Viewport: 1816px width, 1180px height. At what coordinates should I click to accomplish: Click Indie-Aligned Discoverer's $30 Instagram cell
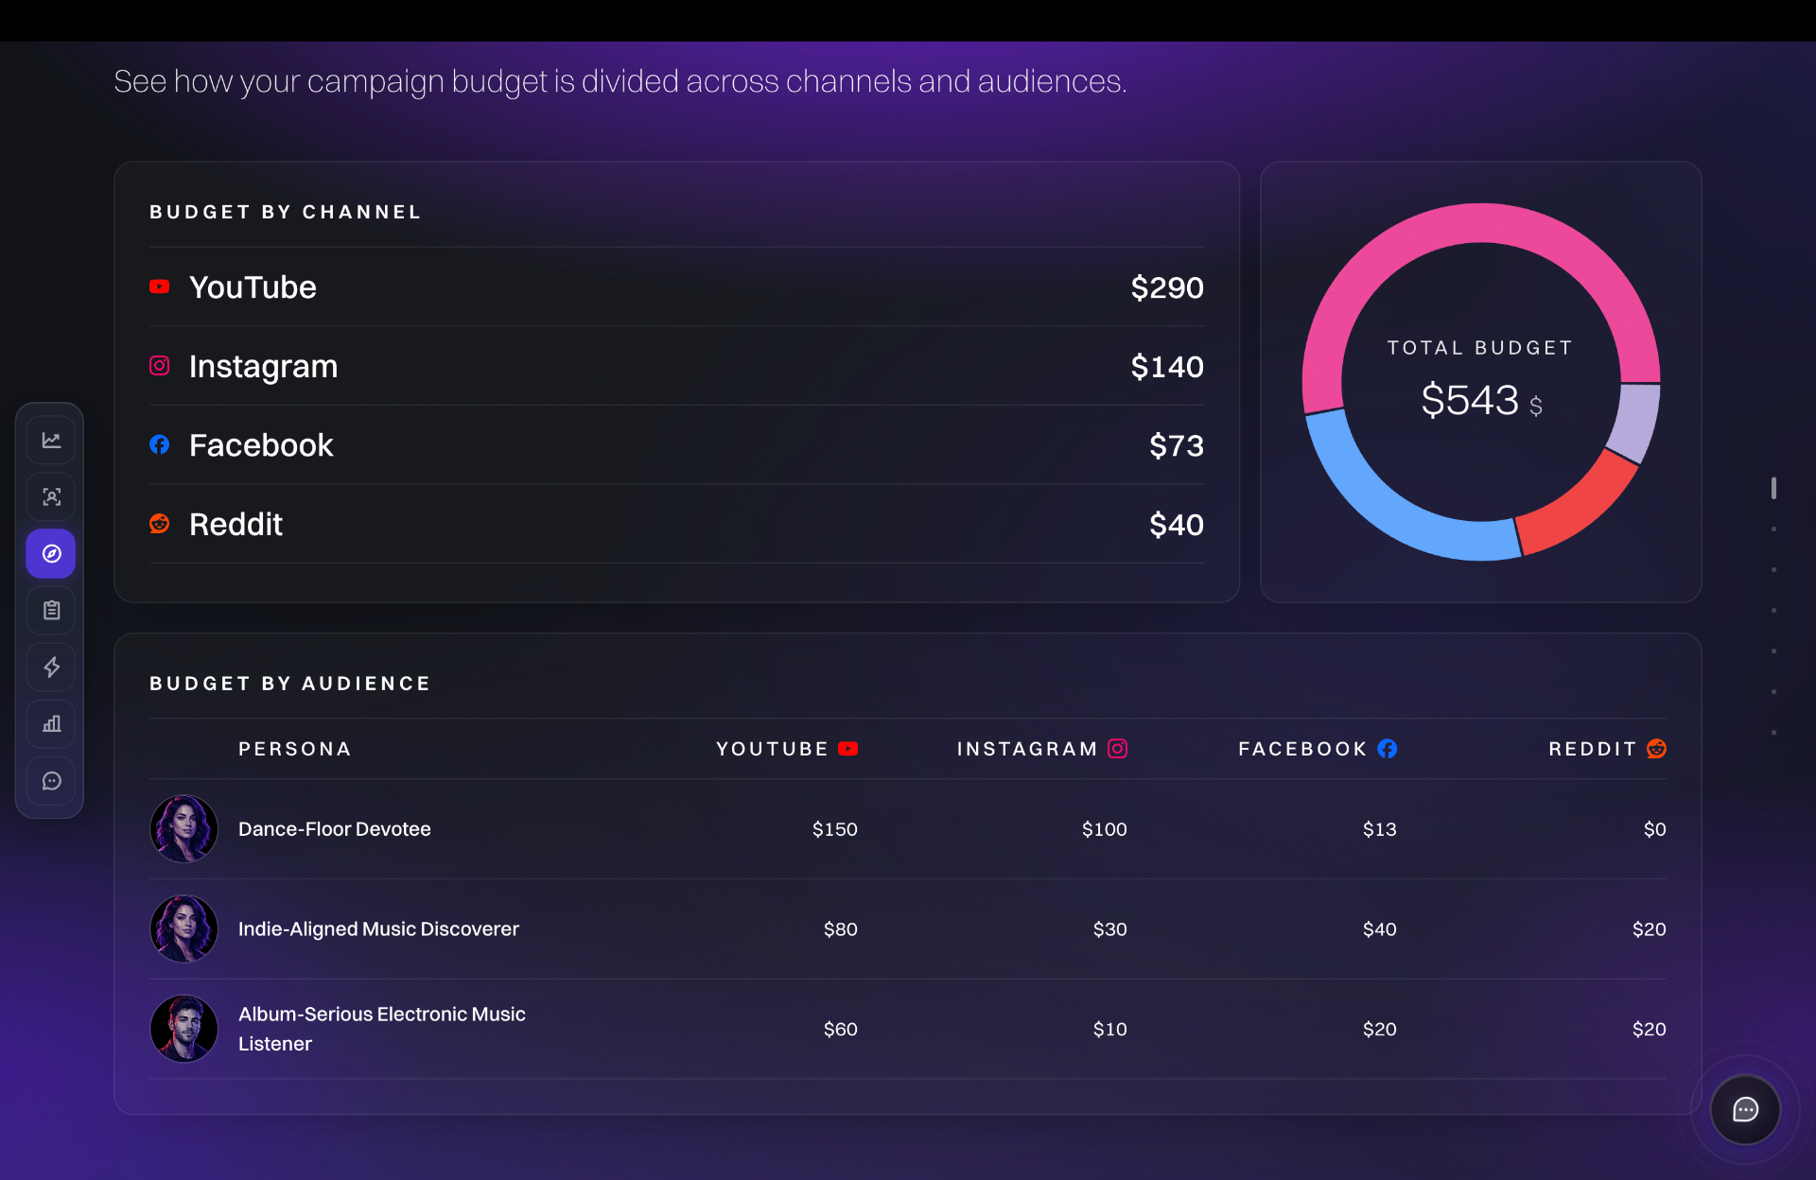[x=1110, y=929]
